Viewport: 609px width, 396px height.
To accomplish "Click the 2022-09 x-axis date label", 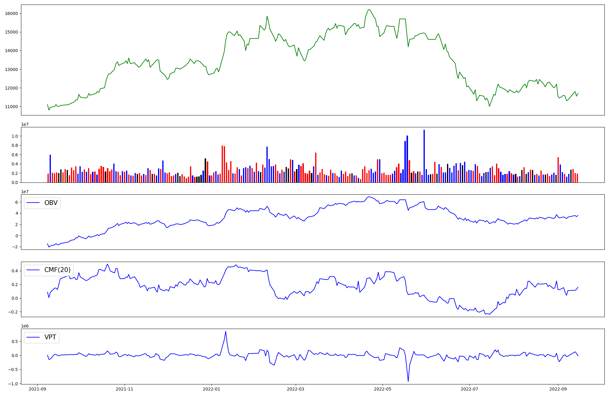I will tap(558, 389).
